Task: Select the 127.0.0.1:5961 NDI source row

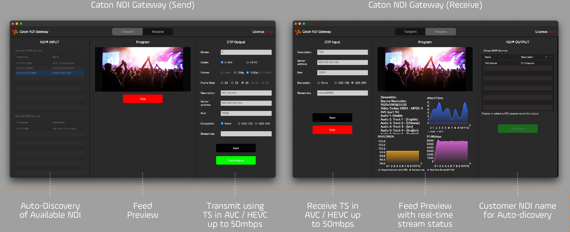Action: pyautogui.click(x=50, y=63)
